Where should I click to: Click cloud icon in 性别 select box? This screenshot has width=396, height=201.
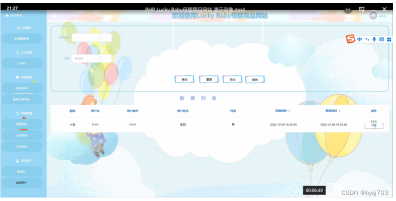coord(100,58)
